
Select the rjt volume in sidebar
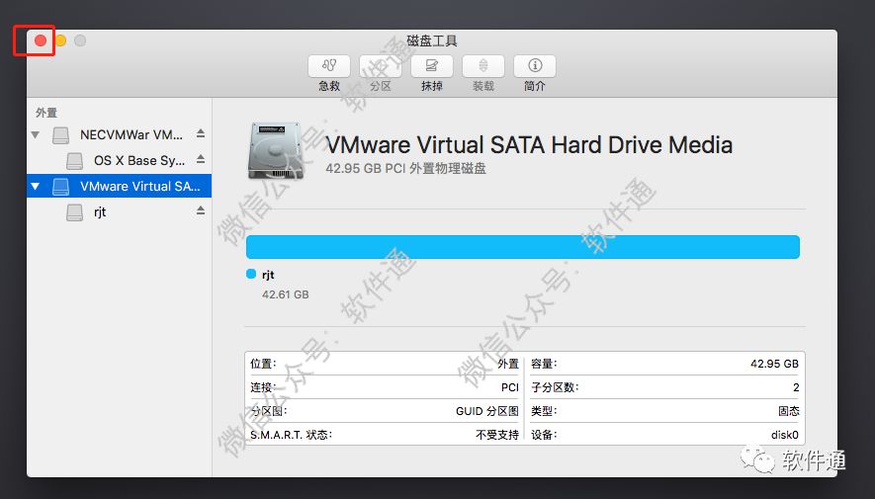click(x=119, y=211)
